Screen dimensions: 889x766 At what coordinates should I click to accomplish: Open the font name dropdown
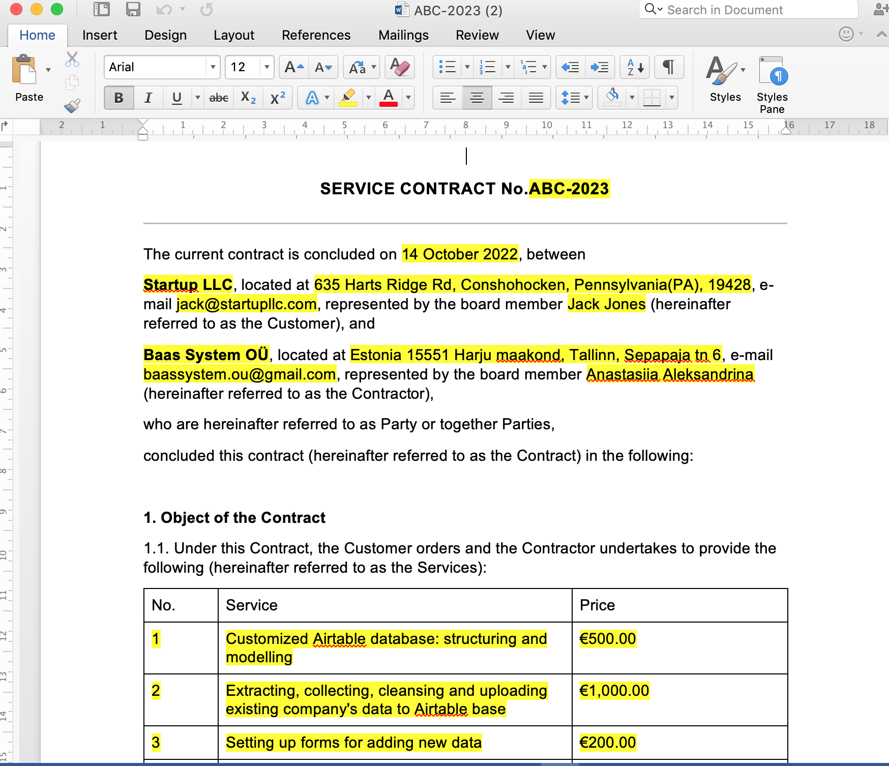tap(212, 67)
